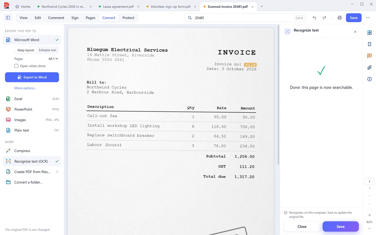This screenshot has height=235, width=376.
Task: Open the attachments paperclip panel
Action: pyautogui.click(x=370, y=68)
